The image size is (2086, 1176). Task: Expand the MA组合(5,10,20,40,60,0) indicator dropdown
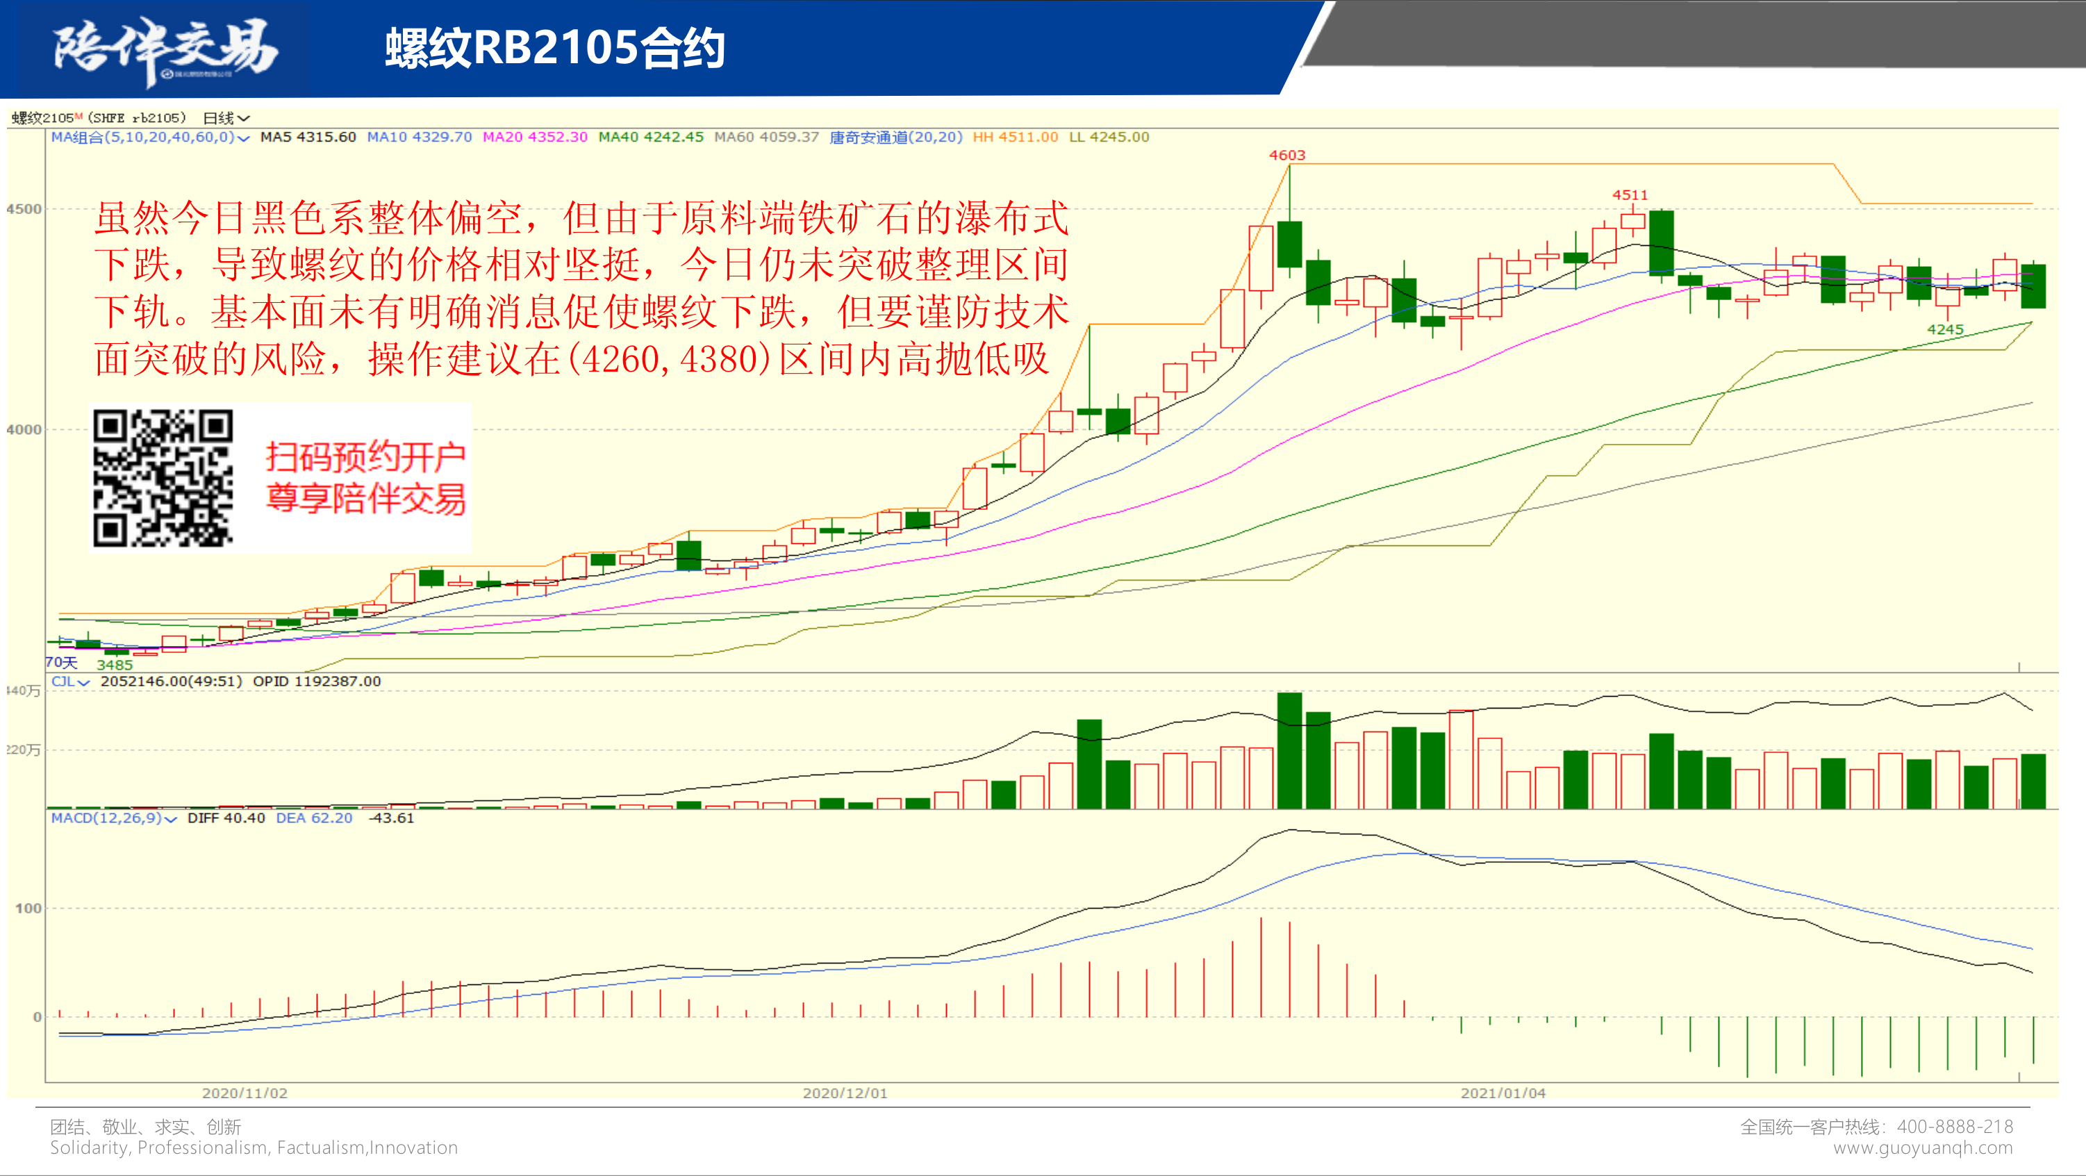click(150, 137)
